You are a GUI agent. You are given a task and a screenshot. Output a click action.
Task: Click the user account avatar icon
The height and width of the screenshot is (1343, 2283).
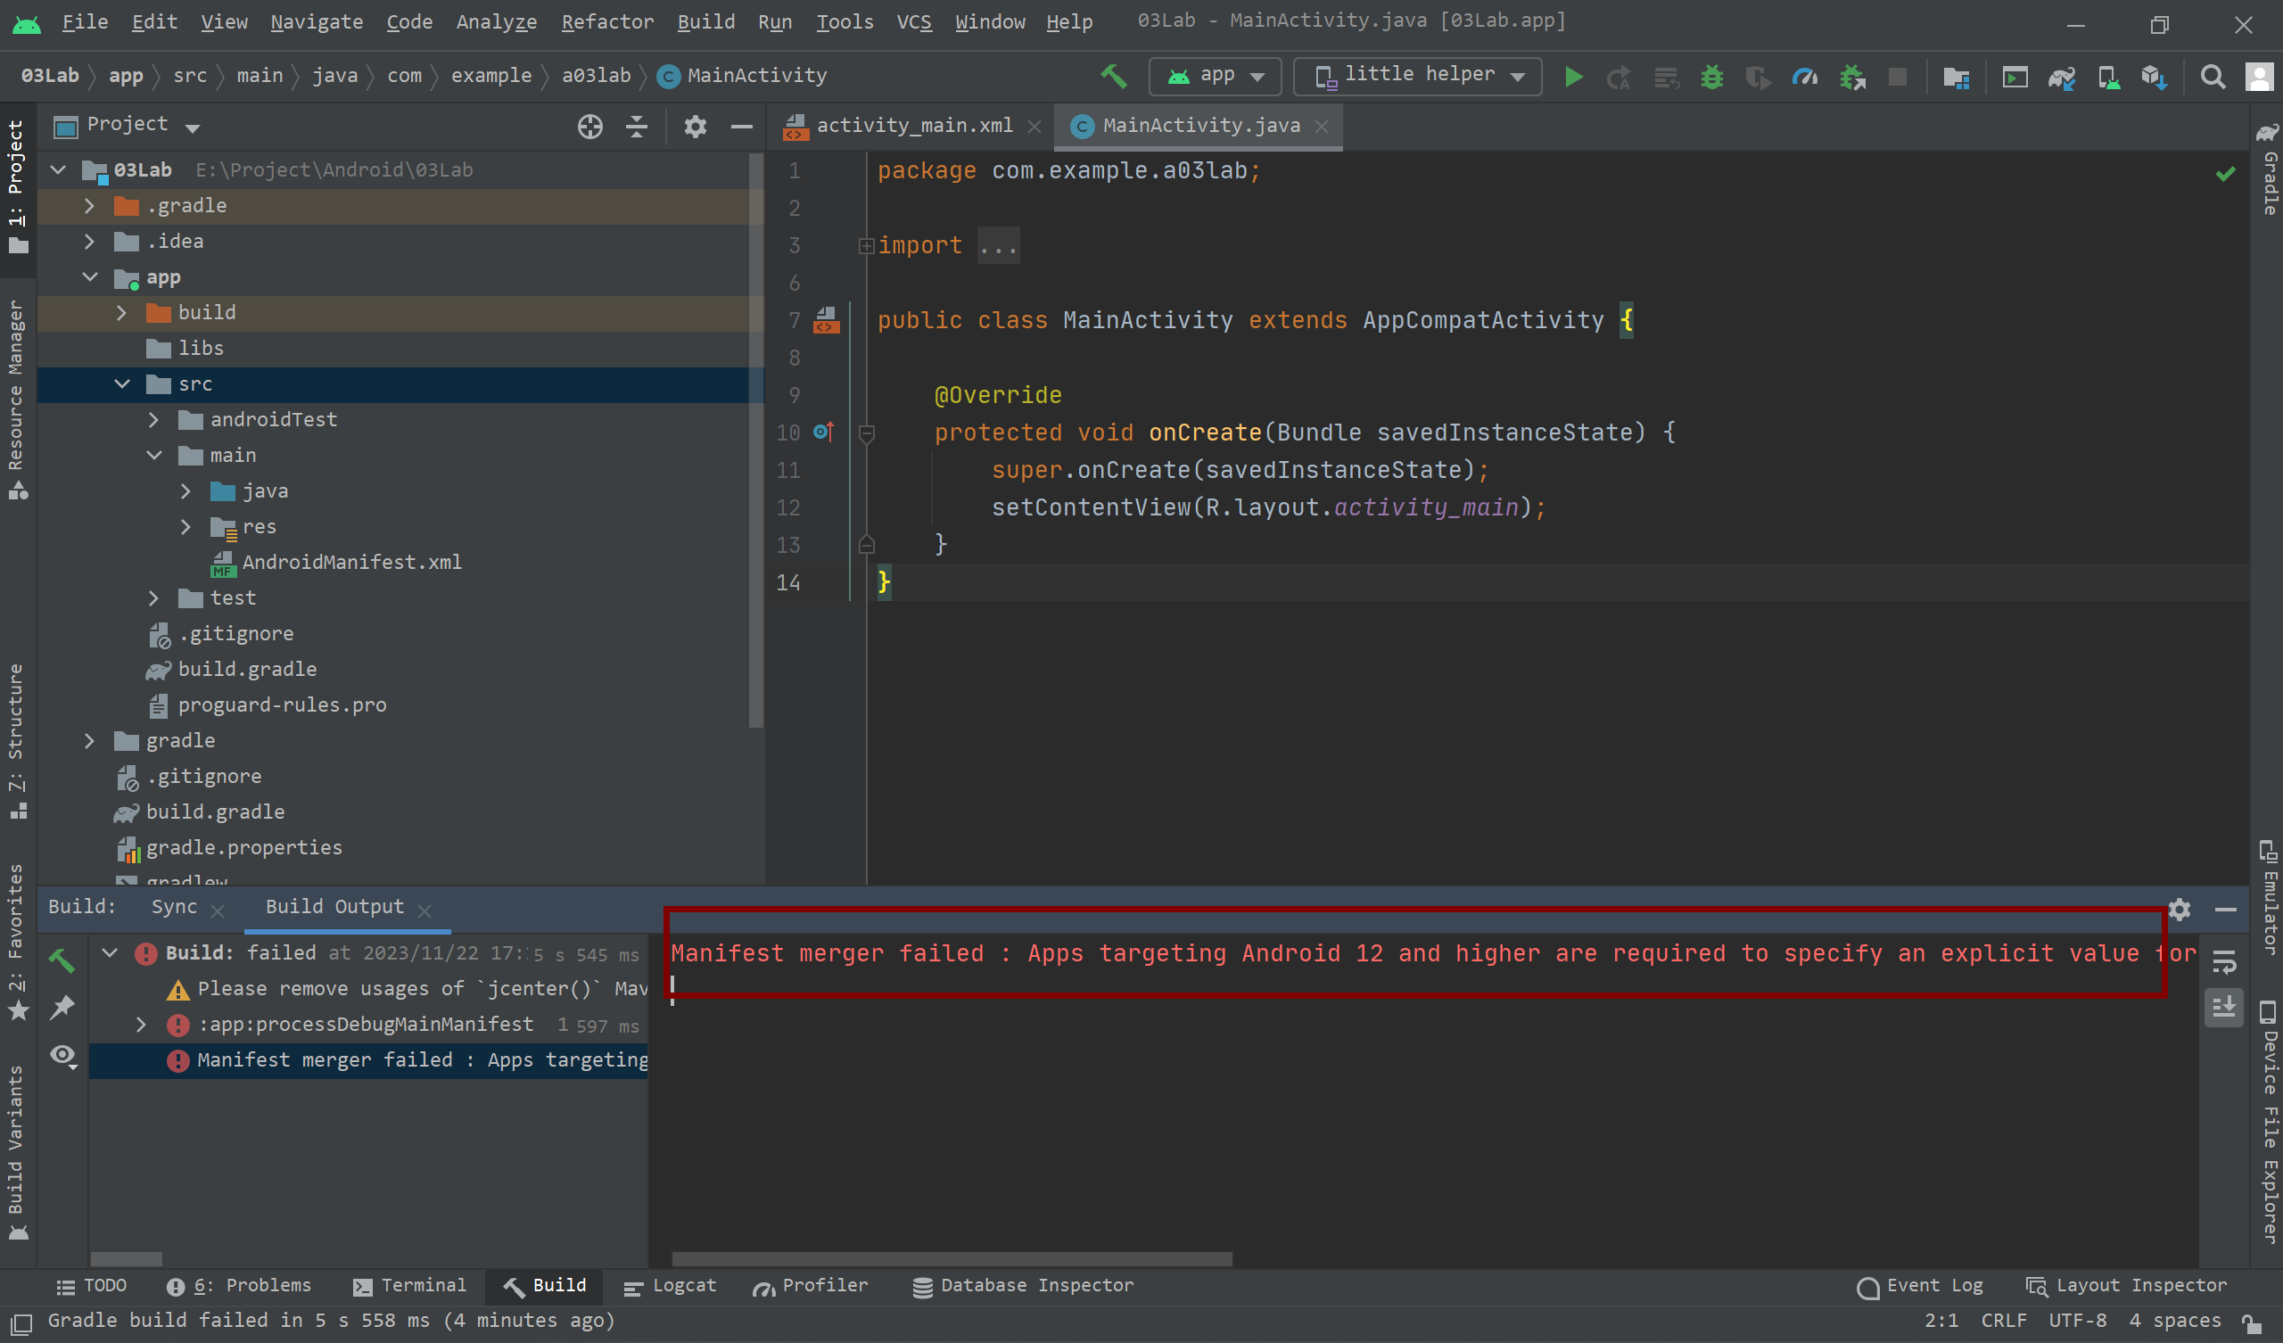2260,77
